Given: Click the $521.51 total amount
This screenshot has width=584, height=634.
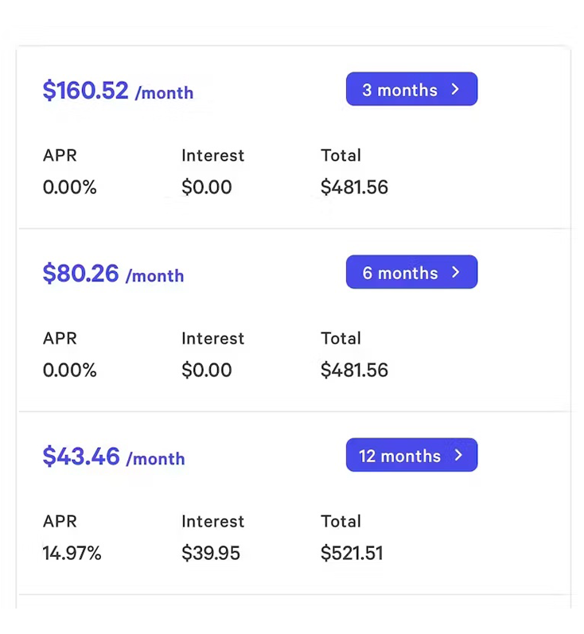Looking at the screenshot, I should (x=352, y=553).
